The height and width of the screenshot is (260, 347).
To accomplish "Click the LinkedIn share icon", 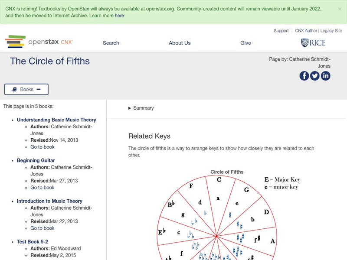I will pos(325,75).
